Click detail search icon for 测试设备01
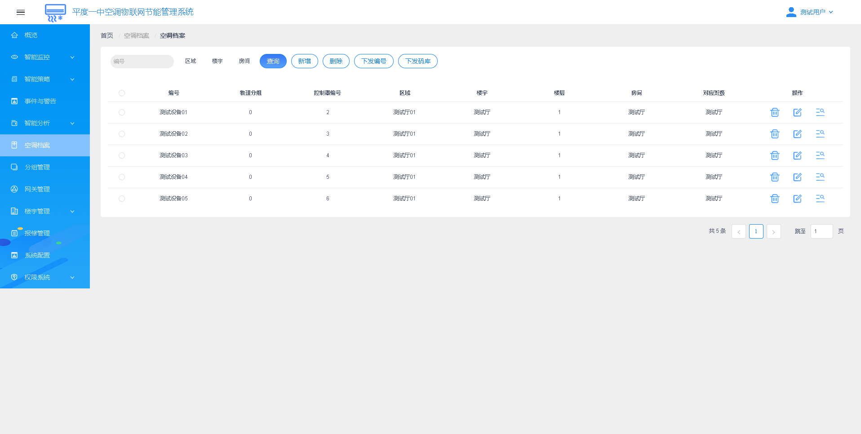The image size is (861, 434). 820,112
